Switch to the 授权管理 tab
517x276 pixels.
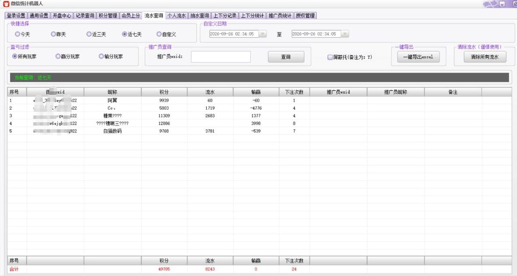tap(305, 16)
